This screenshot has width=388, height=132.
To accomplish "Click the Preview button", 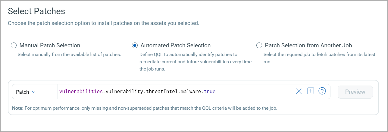I will coord(355,92).
